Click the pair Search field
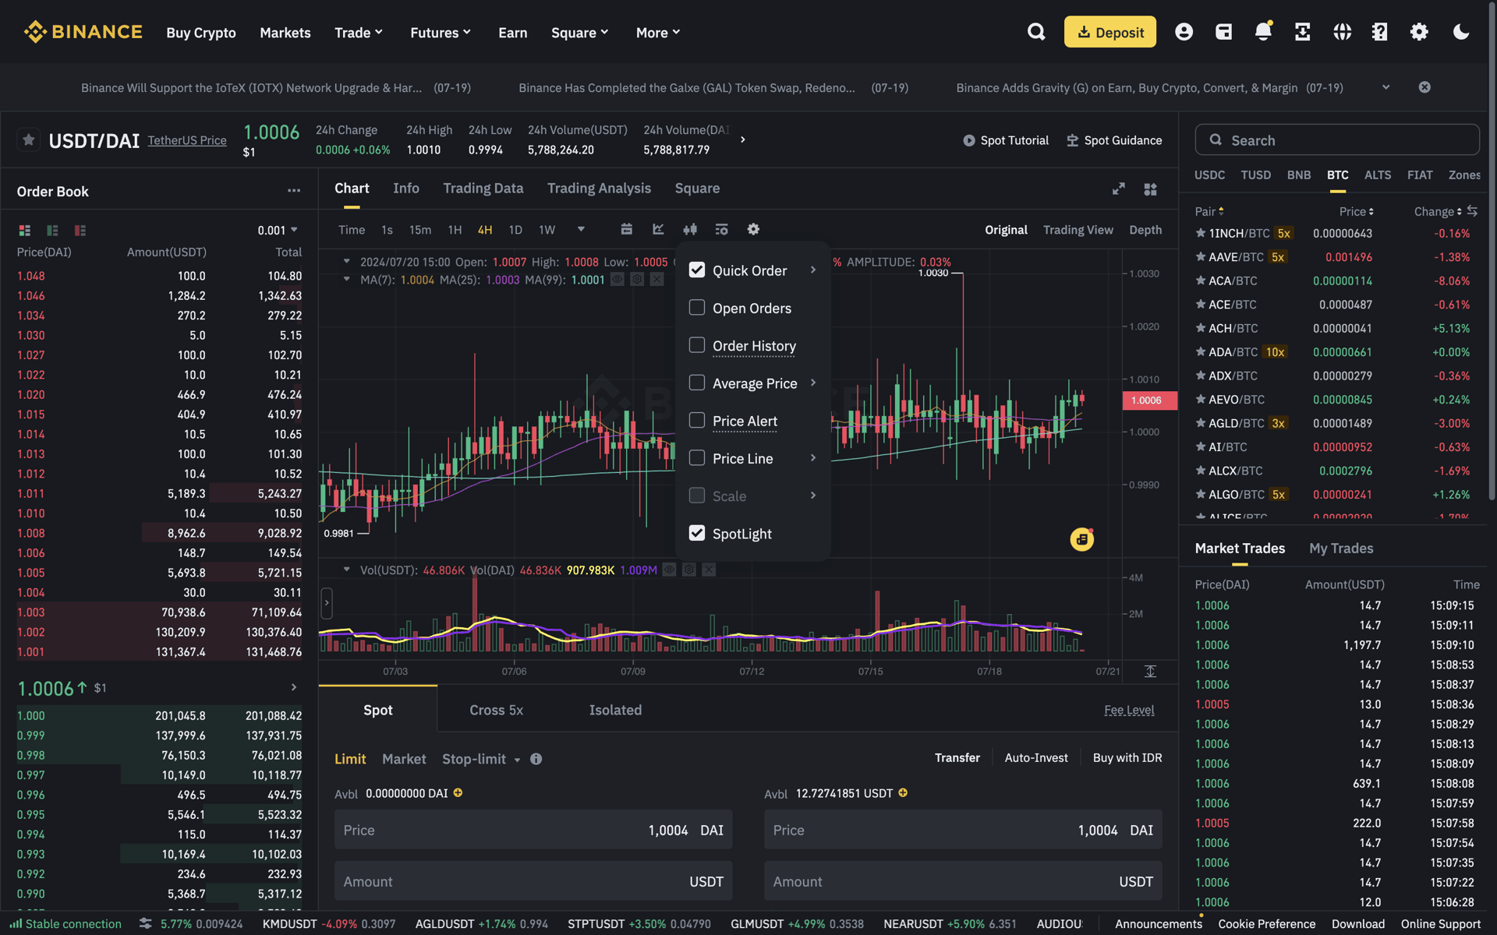Screen dimensions: 1497x935 pos(1337,140)
